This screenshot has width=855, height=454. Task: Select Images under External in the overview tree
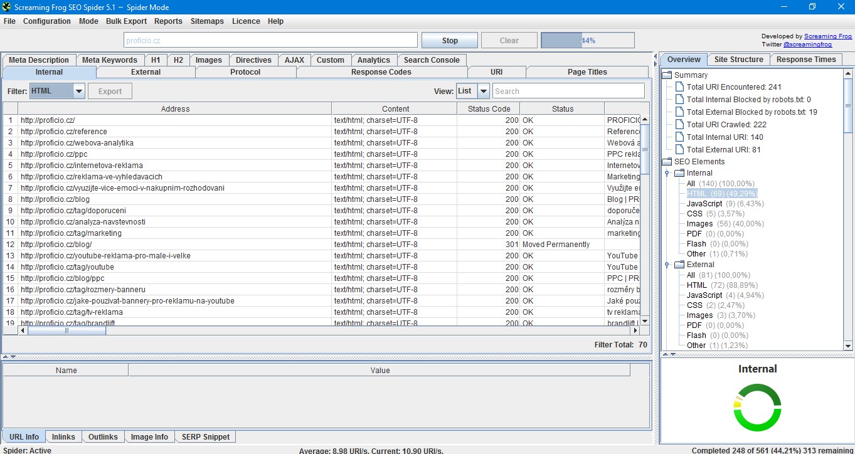pyautogui.click(x=699, y=315)
